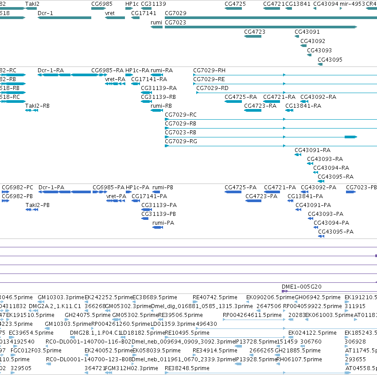Click the CG7029-RC transcript label
377x375 pixels.
[181, 115]
